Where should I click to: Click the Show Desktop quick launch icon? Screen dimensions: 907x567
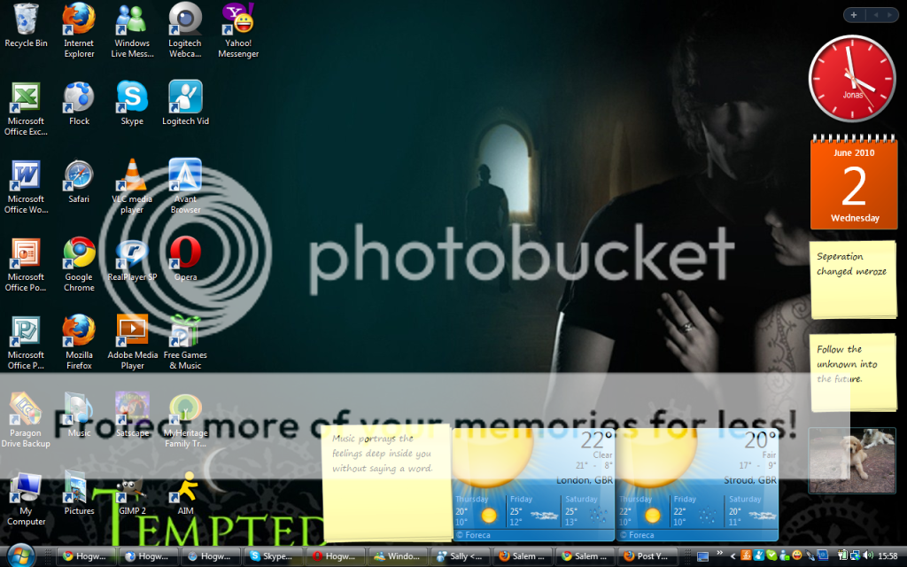tap(702, 556)
